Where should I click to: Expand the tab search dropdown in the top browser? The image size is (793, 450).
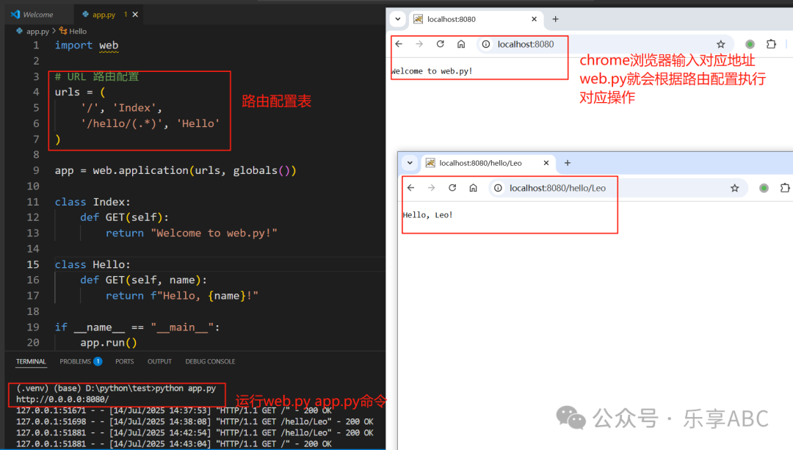pyautogui.click(x=397, y=19)
